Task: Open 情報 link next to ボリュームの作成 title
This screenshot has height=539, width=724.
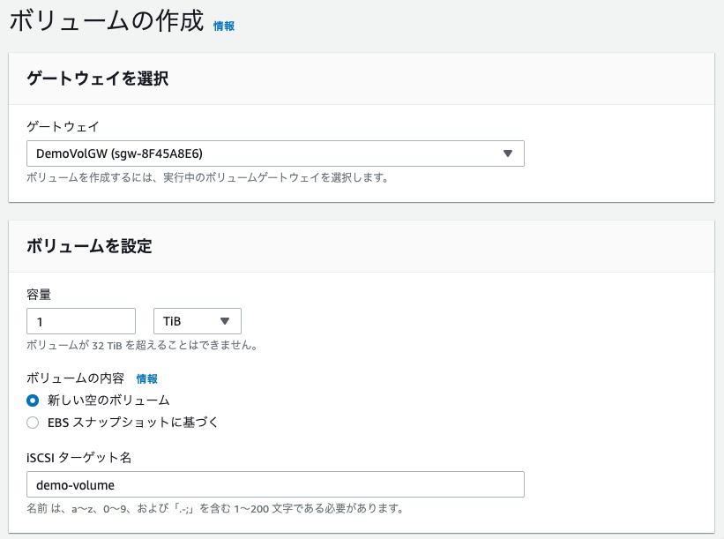Action: coord(224,26)
